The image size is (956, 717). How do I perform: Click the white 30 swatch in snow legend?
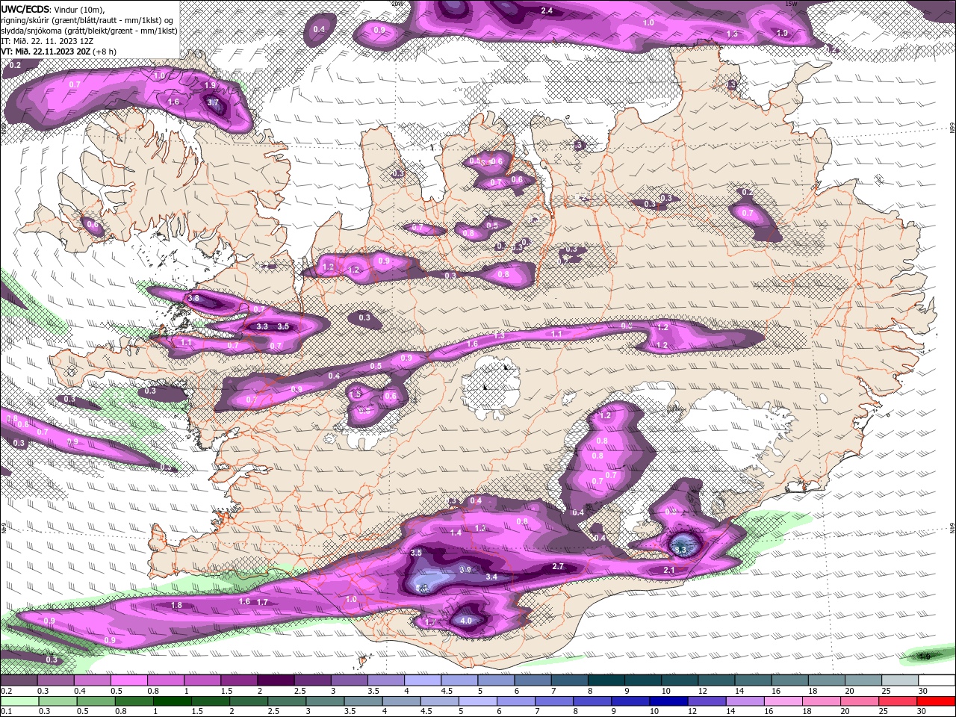click(937, 680)
